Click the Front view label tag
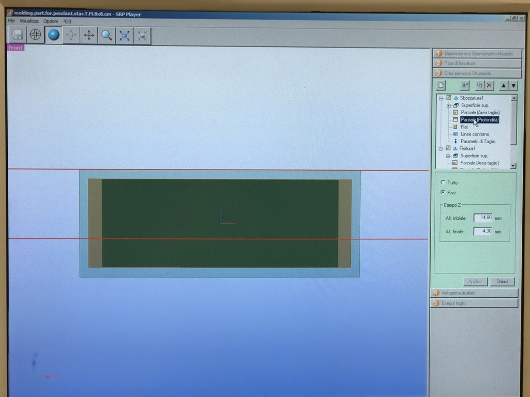This screenshot has height=397, width=530. (16, 48)
